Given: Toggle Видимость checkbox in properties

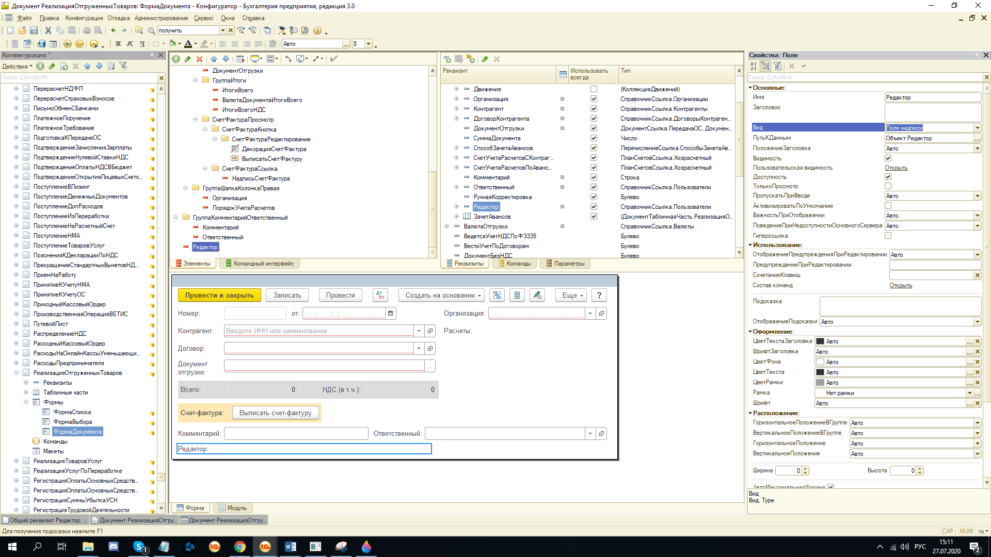Looking at the screenshot, I should (x=888, y=158).
